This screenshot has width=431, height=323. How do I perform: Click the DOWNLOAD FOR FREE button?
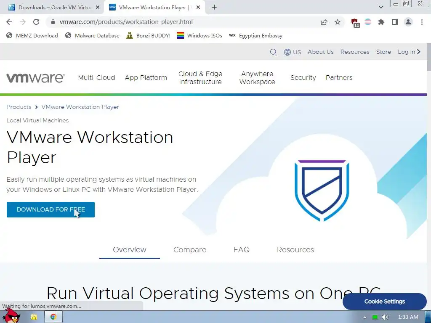click(x=51, y=209)
